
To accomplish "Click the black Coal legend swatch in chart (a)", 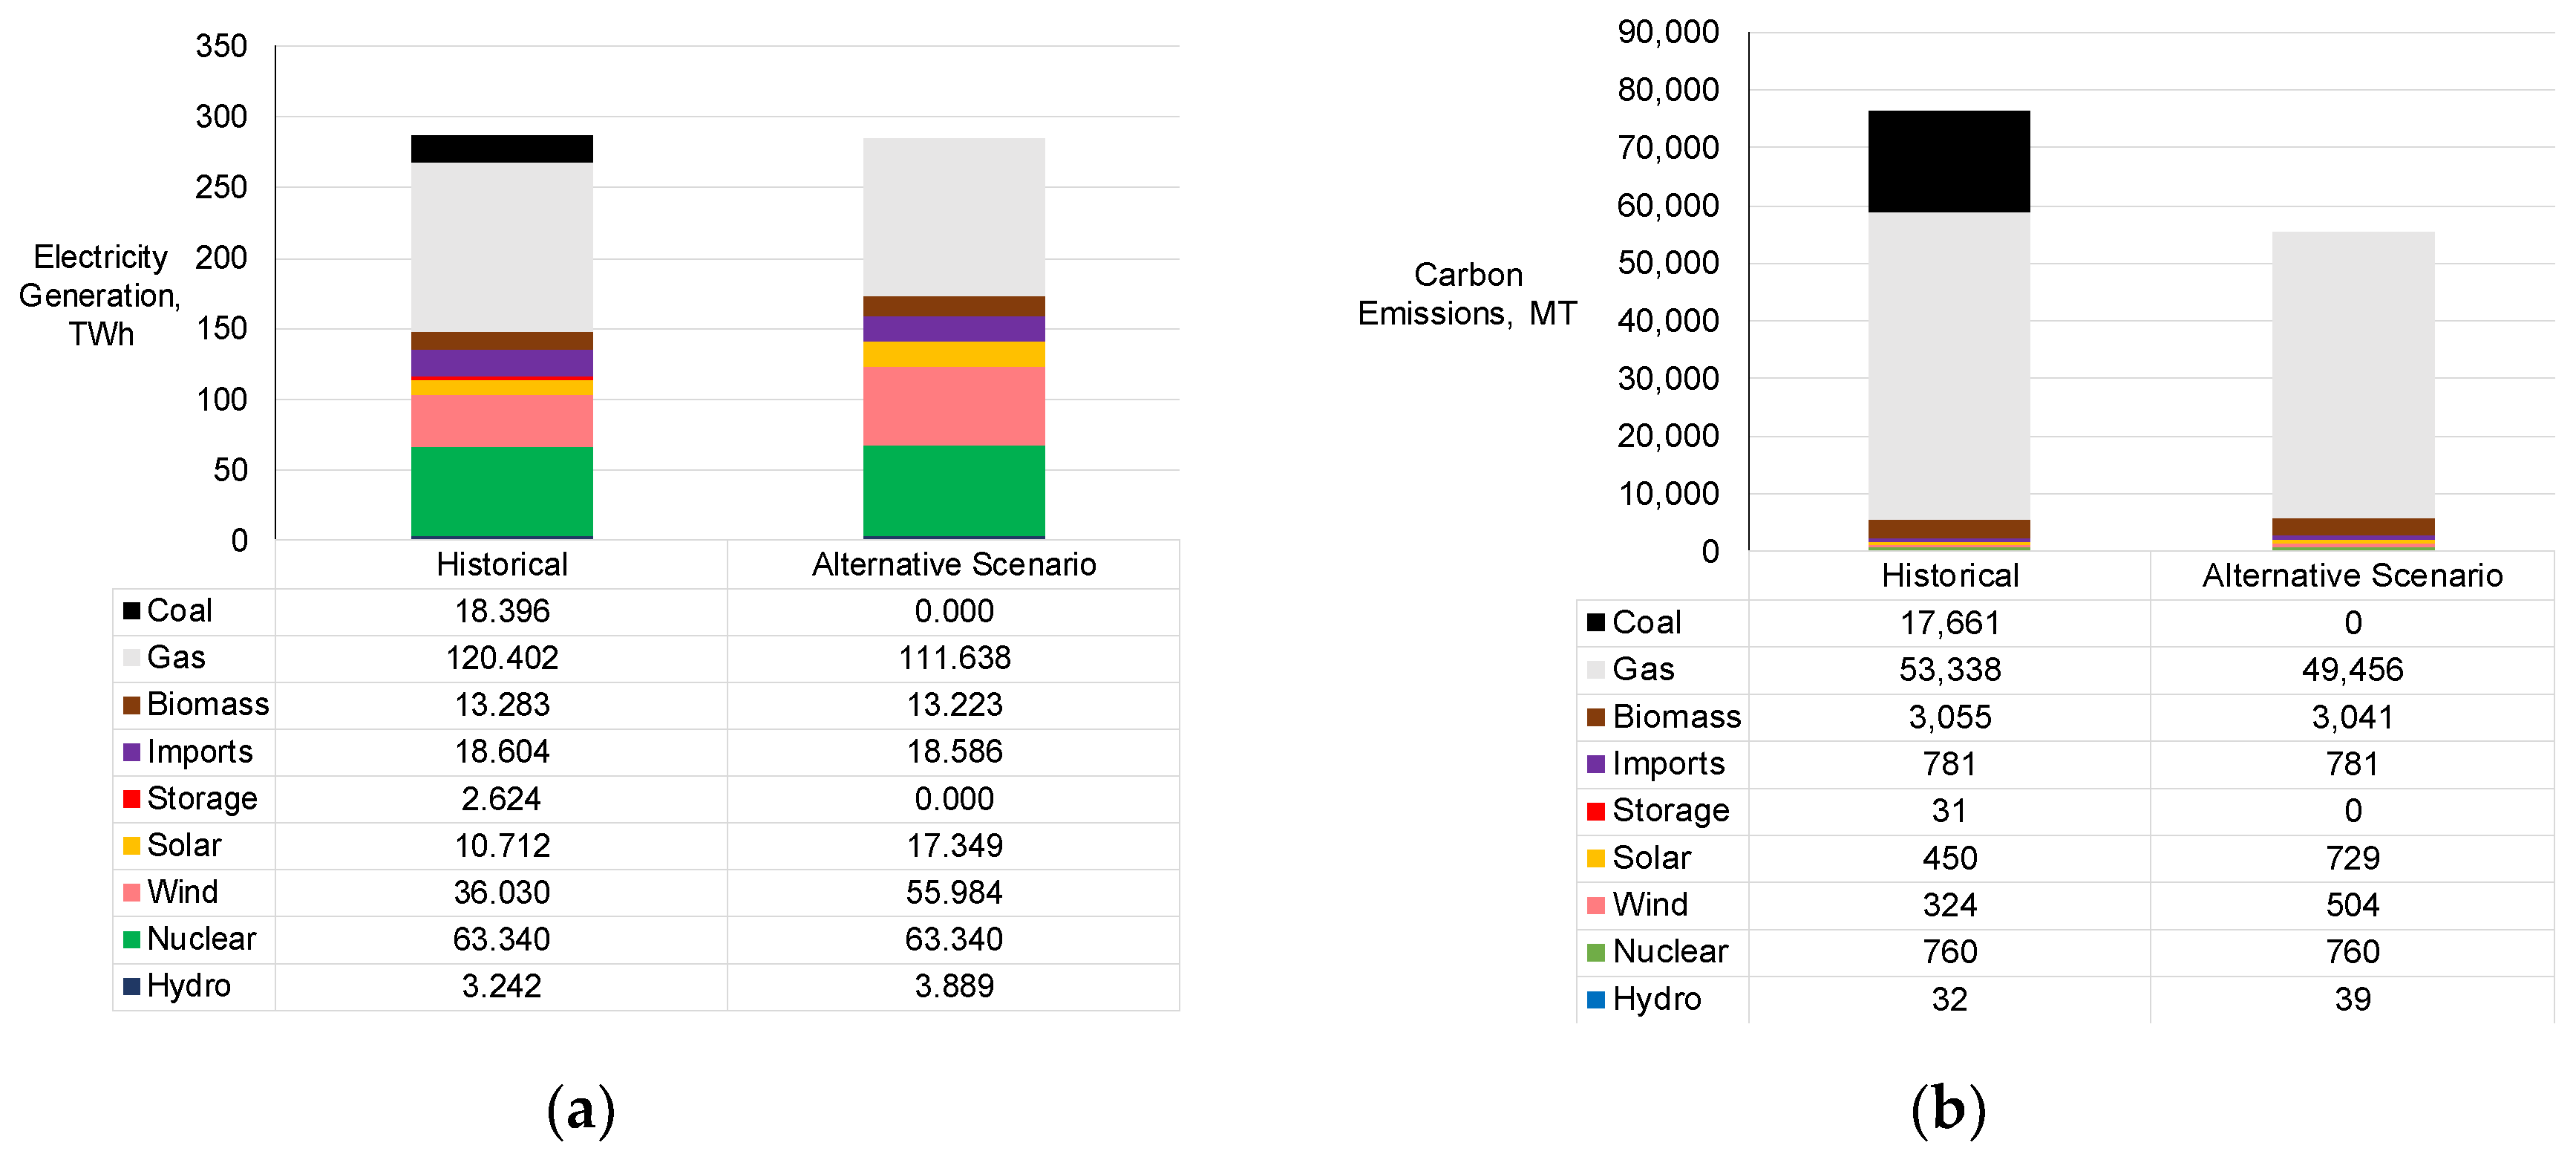I will tap(131, 610).
